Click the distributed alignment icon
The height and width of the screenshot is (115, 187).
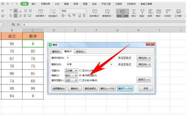point(29,16)
